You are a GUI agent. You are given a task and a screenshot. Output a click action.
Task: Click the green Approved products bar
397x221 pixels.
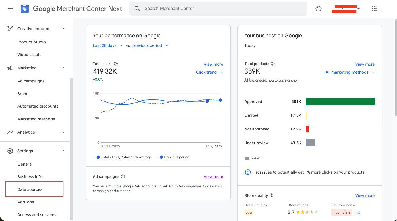click(340, 101)
